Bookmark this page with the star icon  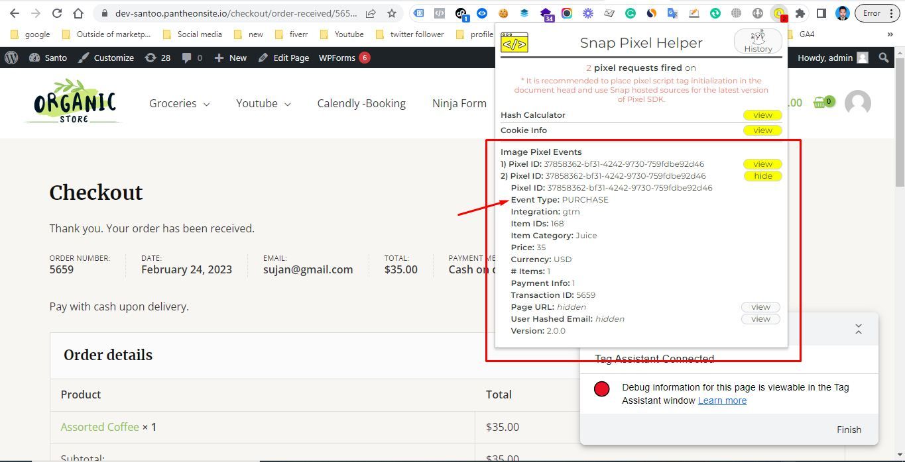[x=392, y=13]
